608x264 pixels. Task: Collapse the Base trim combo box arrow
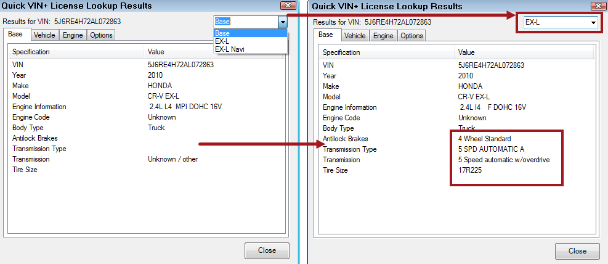coord(282,22)
